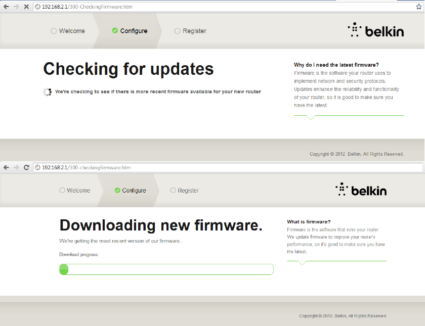Image resolution: width=425 pixels, height=326 pixels.
Task: Select the Welcome step on the Downloading firmware page
Action: 75,191
